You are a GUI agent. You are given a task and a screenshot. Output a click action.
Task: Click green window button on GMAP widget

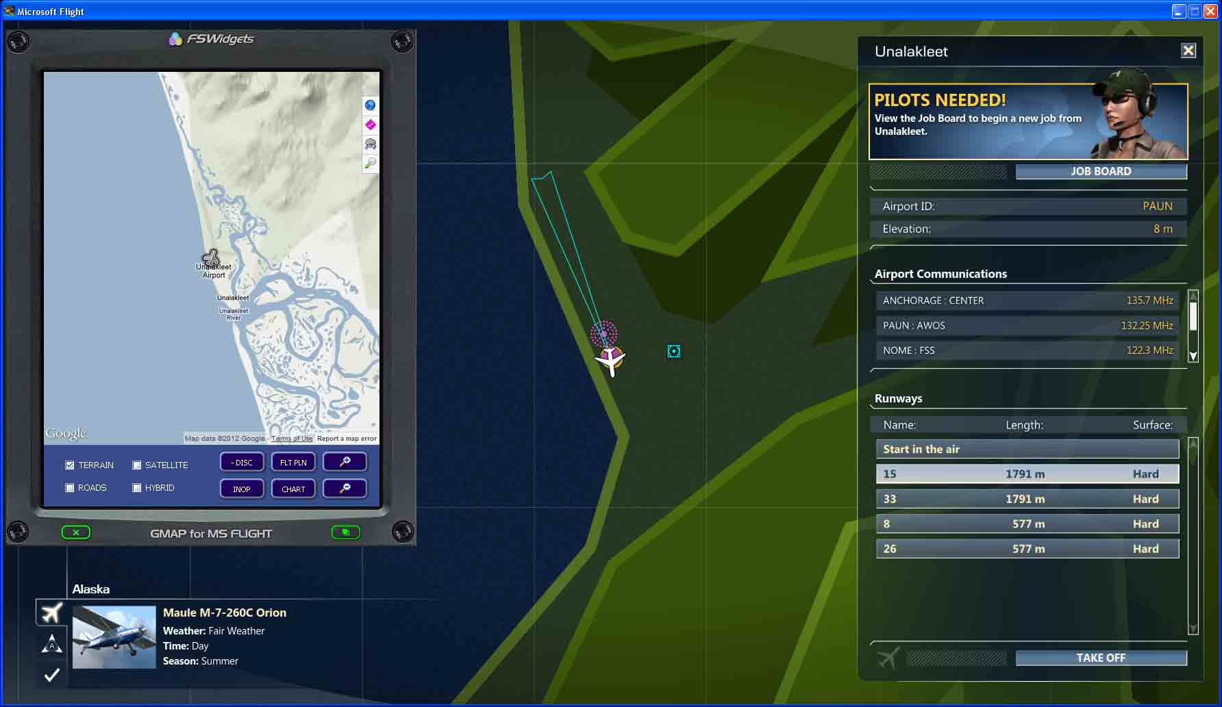tap(346, 532)
